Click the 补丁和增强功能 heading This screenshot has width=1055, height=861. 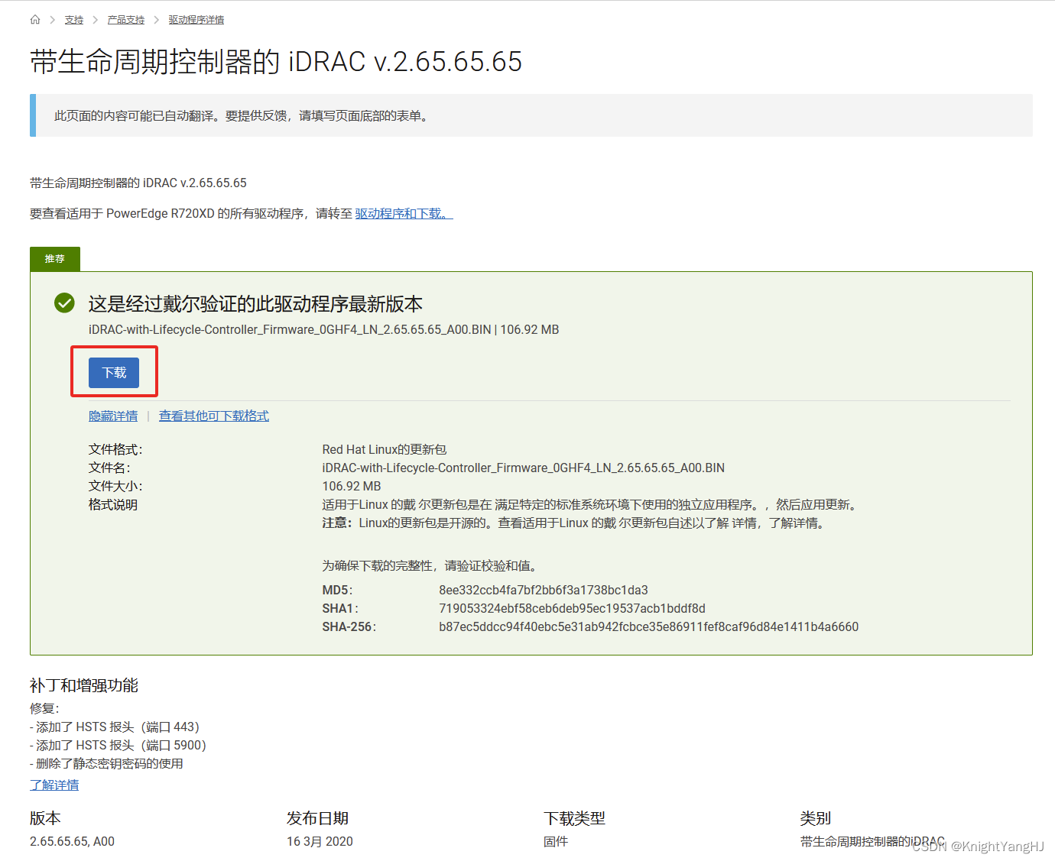click(x=84, y=685)
